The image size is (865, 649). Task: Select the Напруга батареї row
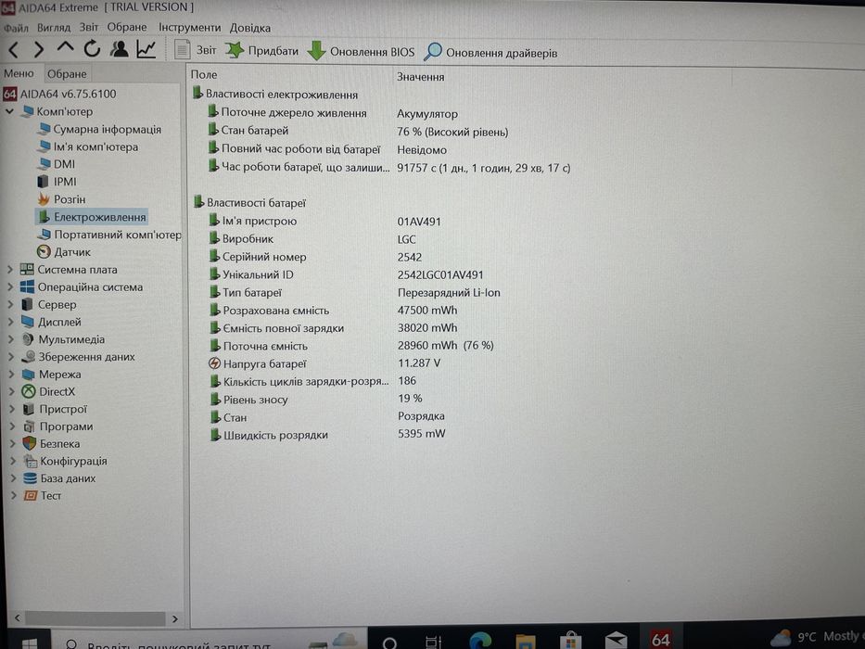[x=324, y=363]
